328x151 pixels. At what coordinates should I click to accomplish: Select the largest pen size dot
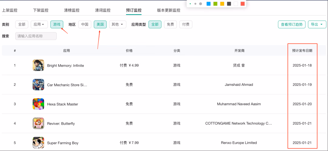coord(200,4)
